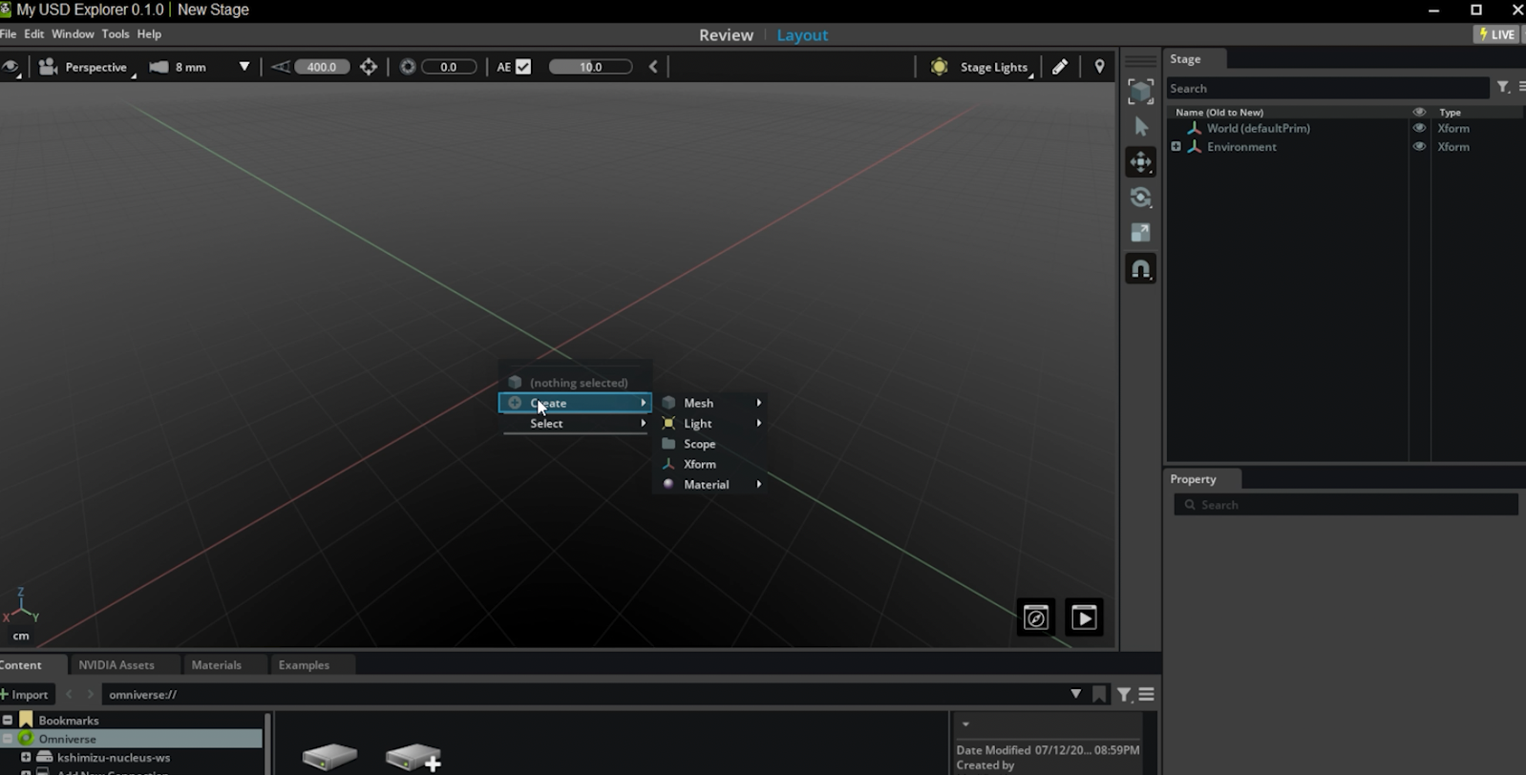Activate the Move tool
Screen dimensions: 1526x775
(1140, 162)
